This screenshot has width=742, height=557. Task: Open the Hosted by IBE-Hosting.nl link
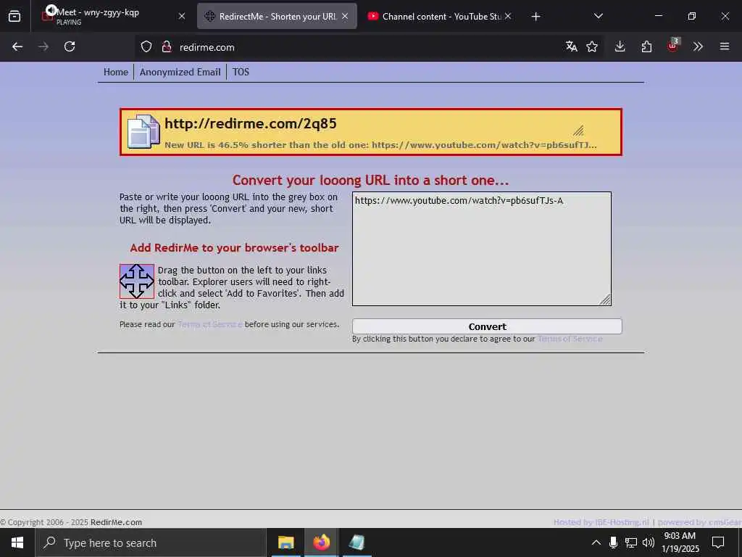click(601, 522)
